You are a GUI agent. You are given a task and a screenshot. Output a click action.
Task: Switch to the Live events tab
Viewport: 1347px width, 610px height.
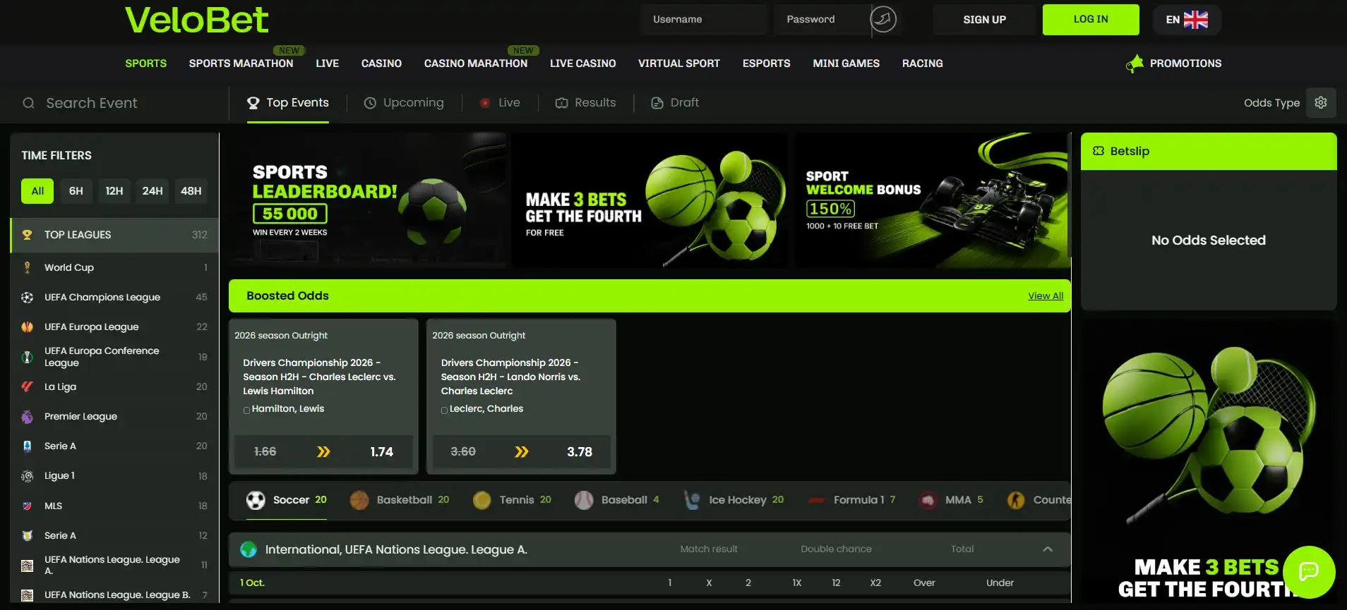tap(500, 103)
